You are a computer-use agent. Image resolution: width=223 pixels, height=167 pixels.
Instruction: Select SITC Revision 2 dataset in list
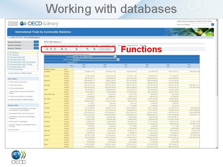14,55
